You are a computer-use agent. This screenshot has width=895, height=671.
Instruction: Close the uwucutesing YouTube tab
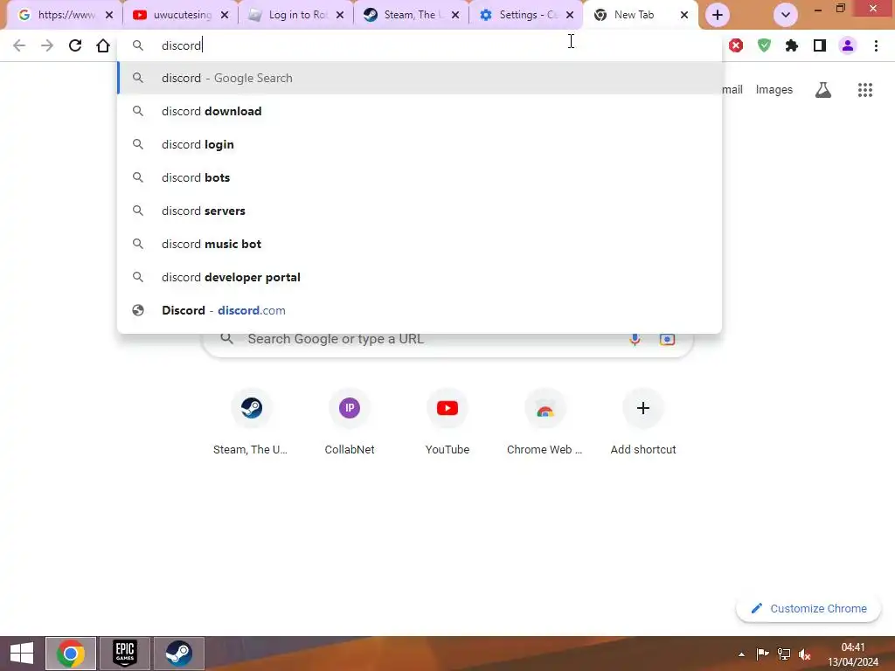(x=225, y=16)
